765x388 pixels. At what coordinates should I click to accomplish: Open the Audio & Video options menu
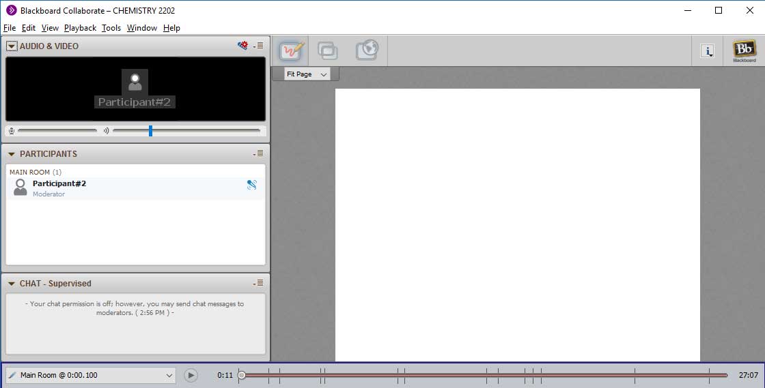point(259,46)
